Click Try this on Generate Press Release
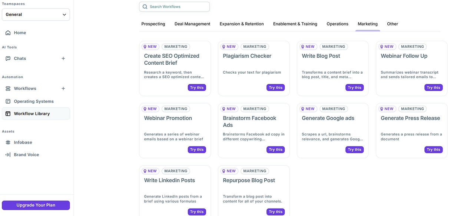Image resolution: width=457 pixels, height=216 pixels. tap(433, 150)
